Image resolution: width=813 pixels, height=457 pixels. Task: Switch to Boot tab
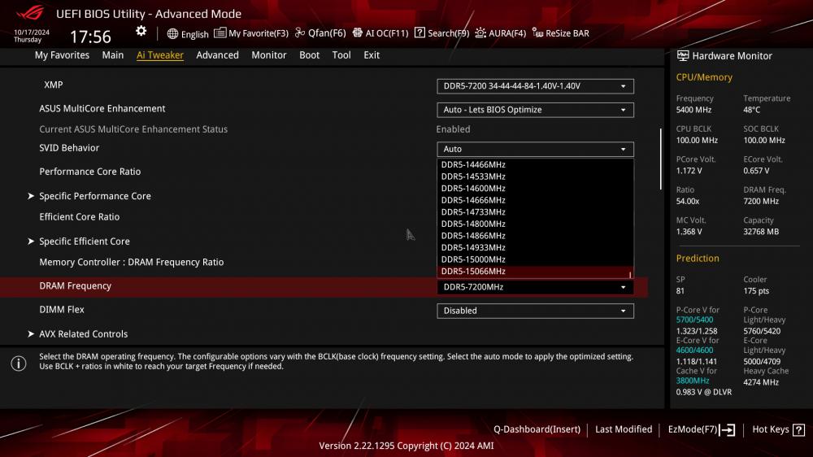click(x=309, y=55)
